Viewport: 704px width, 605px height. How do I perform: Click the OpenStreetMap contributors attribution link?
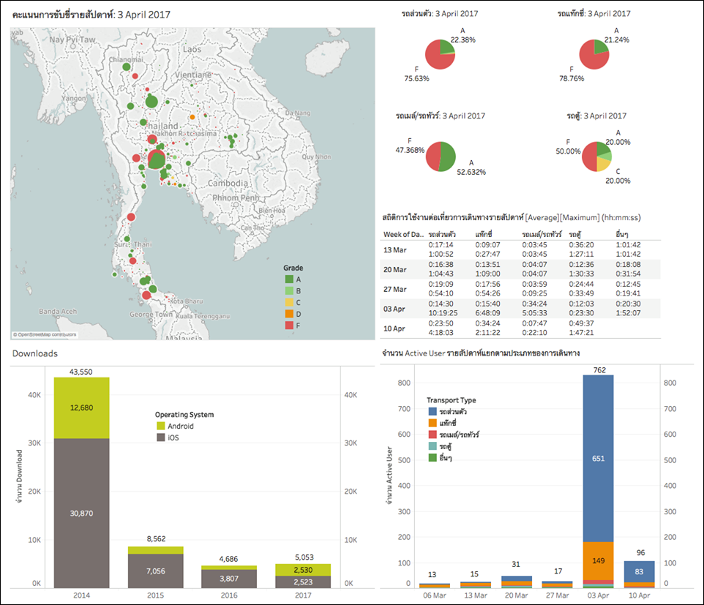pyautogui.click(x=44, y=334)
